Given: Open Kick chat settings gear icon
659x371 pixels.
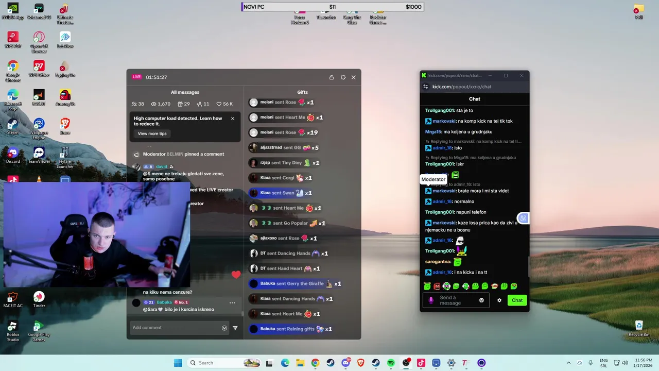Looking at the screenshot, I should pos(499,300).
